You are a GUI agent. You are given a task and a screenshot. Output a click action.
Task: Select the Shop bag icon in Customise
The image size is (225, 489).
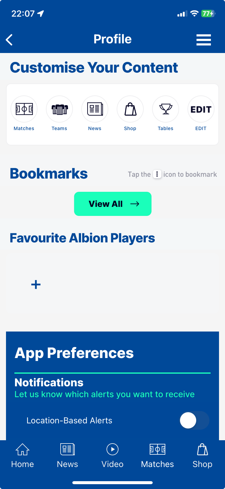click(130, 109)
